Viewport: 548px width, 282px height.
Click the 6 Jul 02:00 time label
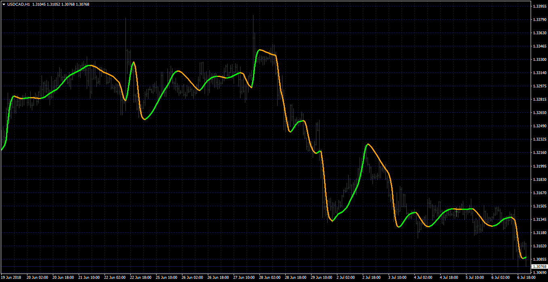pyautogui.click(x=501, y=278)
